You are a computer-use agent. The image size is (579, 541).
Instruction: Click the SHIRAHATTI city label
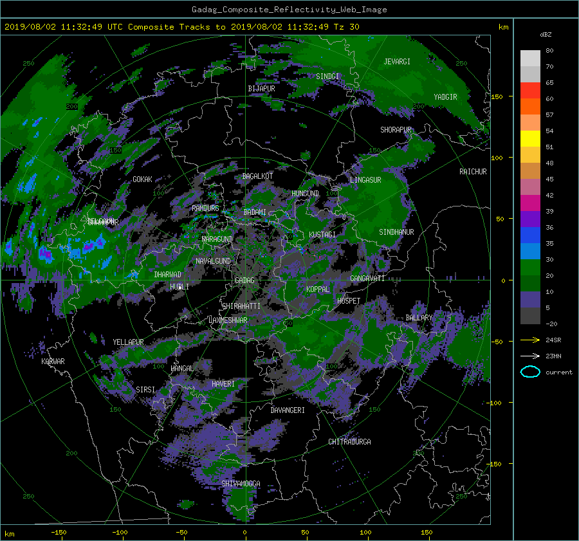click(x=241, y=306)
